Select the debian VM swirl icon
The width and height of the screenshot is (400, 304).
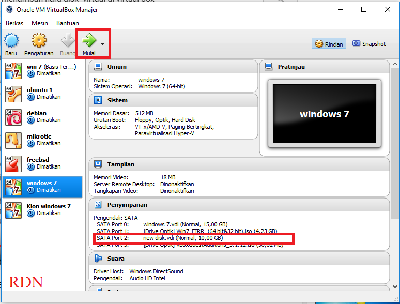click(13, 117)
